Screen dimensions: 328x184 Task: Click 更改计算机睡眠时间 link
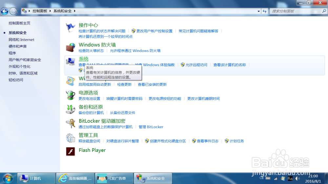(x=203, y=99)
